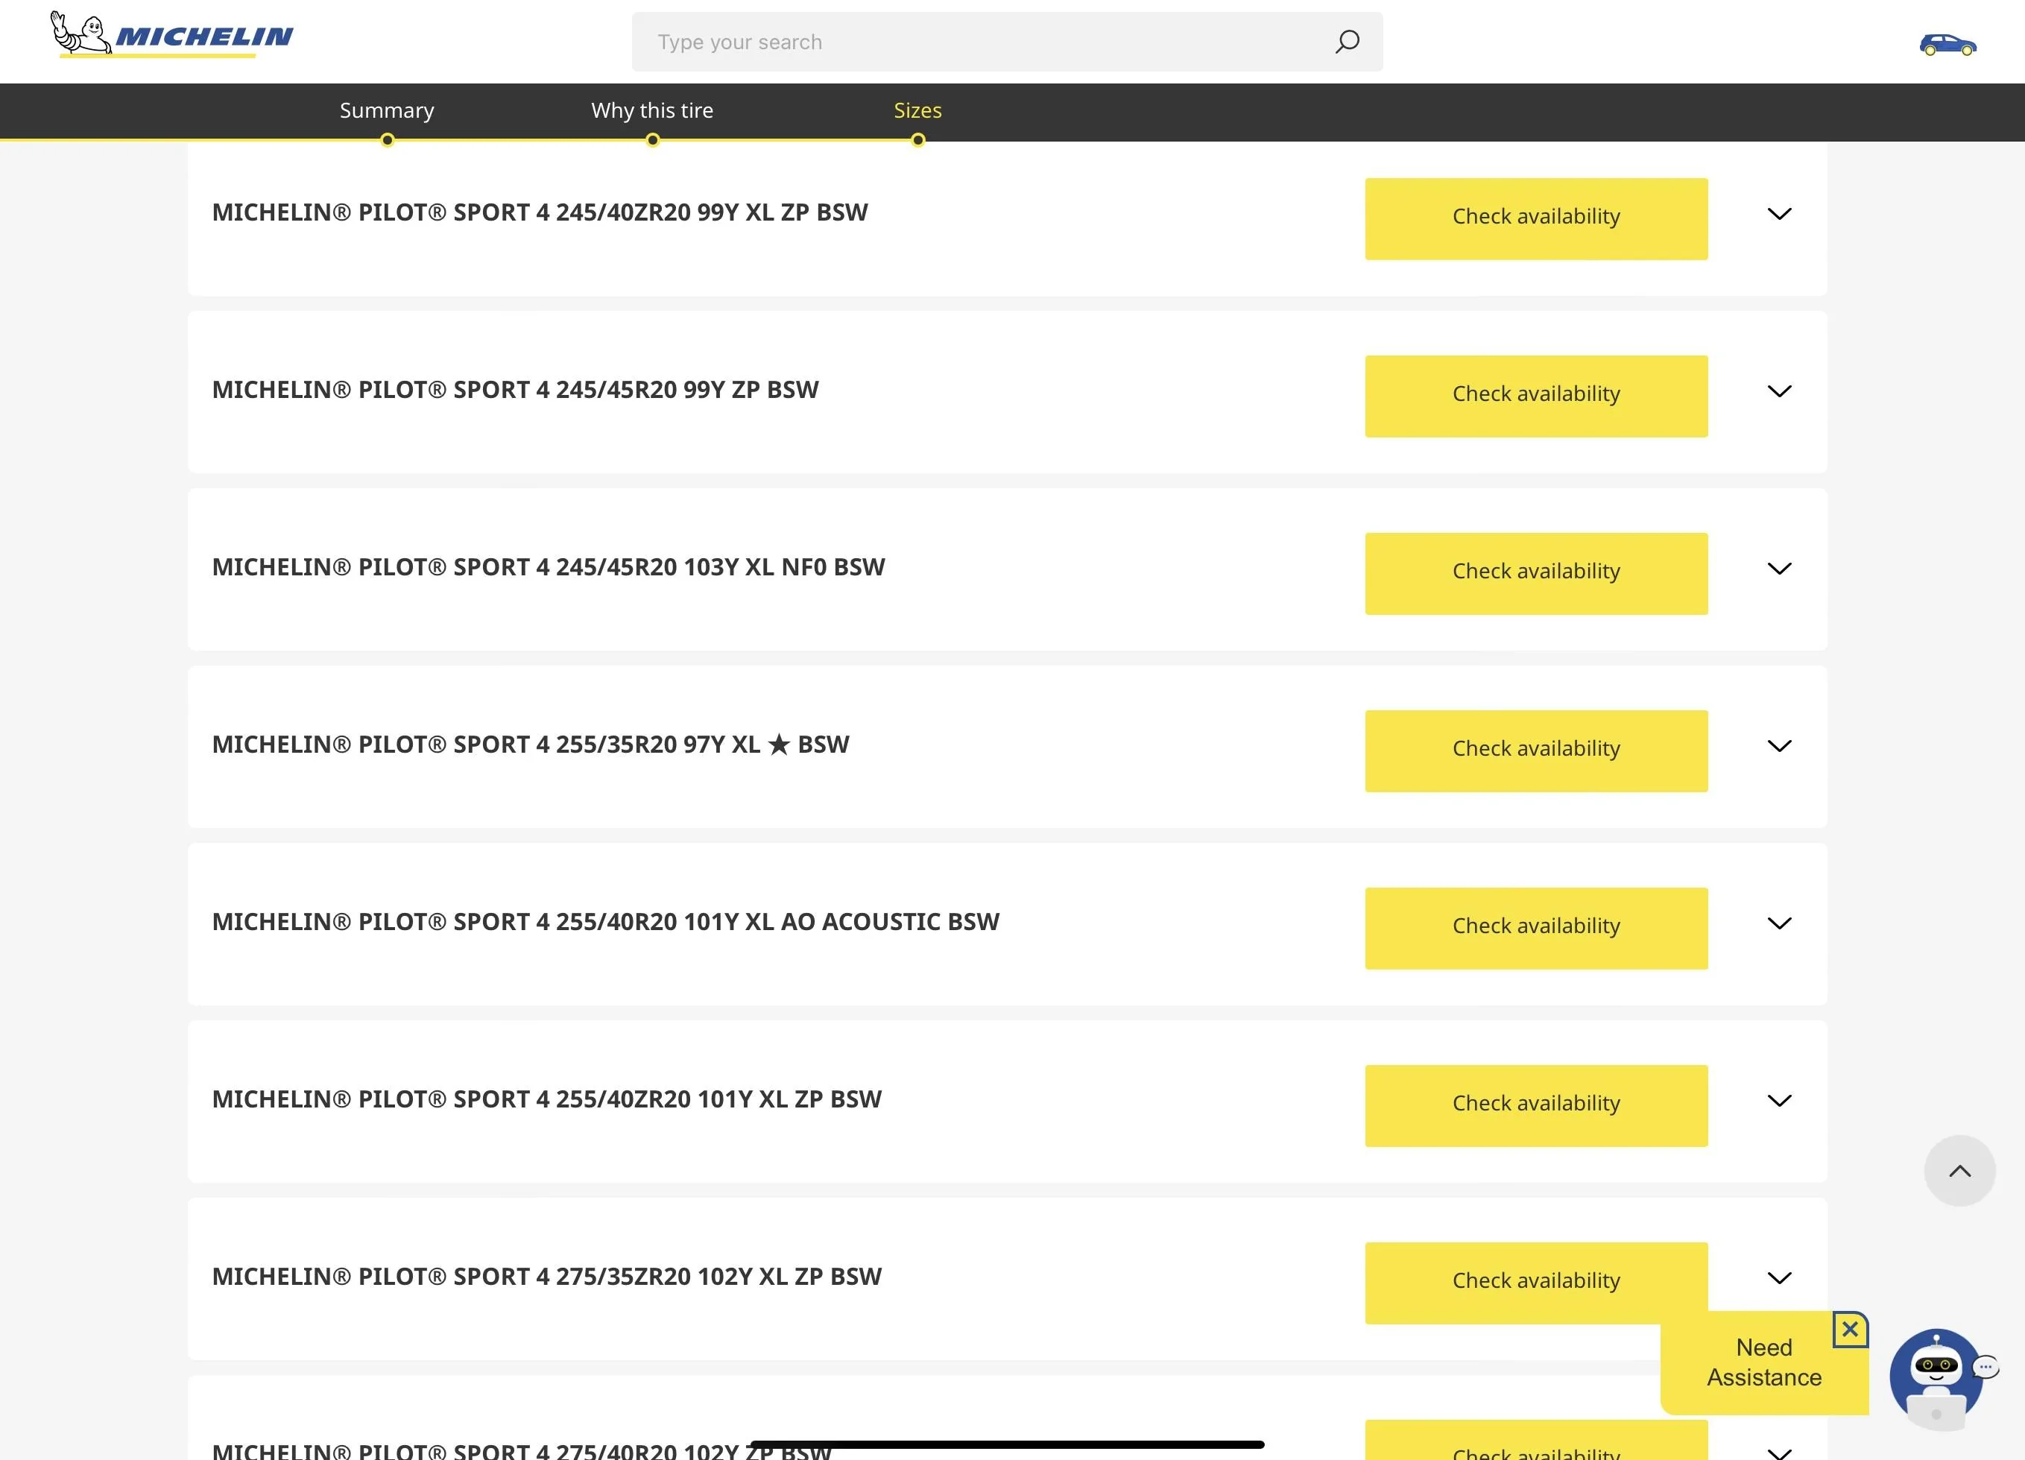Viewport: 2025px width, 1460px height.
Task: Check availability for 255/35R20 97Y XL star
Action: tap(1536, 751)
